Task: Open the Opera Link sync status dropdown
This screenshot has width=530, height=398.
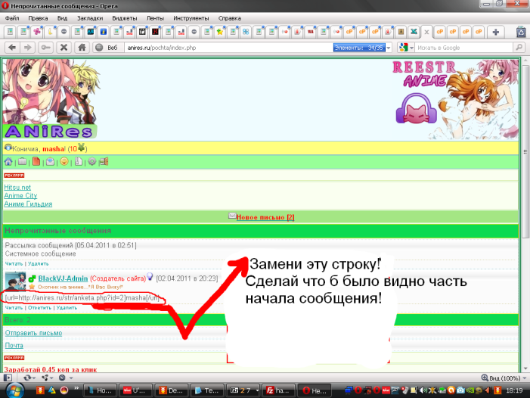Action: [x=29, y=378]
